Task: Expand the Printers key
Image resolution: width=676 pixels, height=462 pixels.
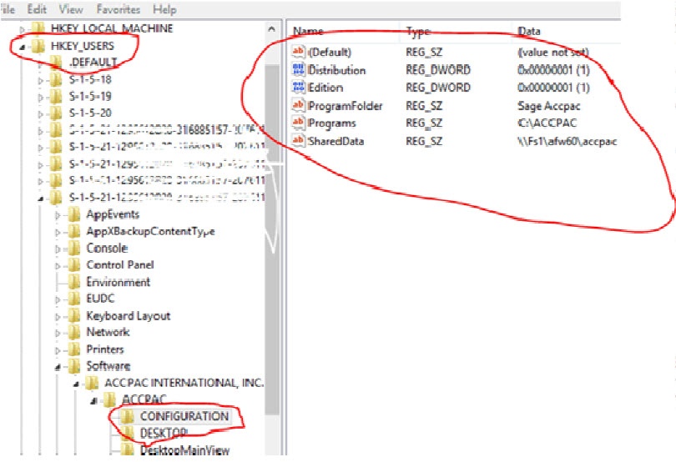Action: coord(58,350)
